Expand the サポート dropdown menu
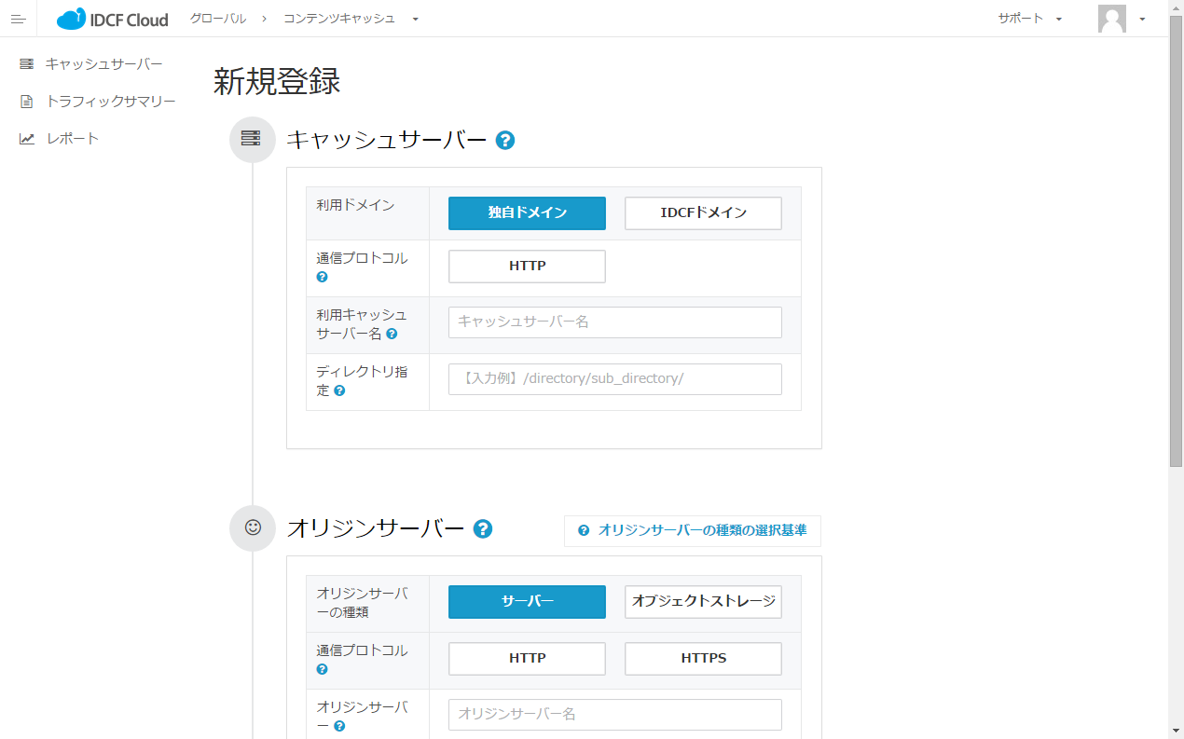This screenshot has height=739, width=1184. [1029, 19]
